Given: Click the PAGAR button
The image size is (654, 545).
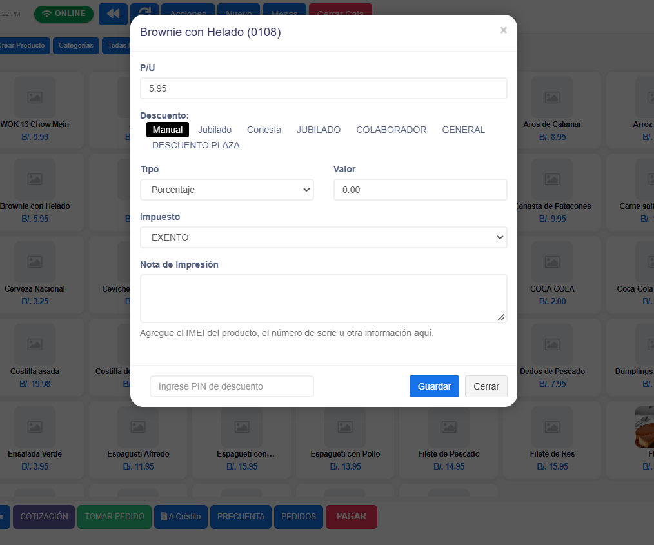Looking at the screenshot, I should tap(352, 517).
